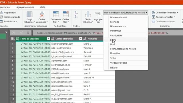Open the Transformar ribbon tab
The height and width of the screenshot is (103, 183).
pyautogui.click(x=5, y=7)
